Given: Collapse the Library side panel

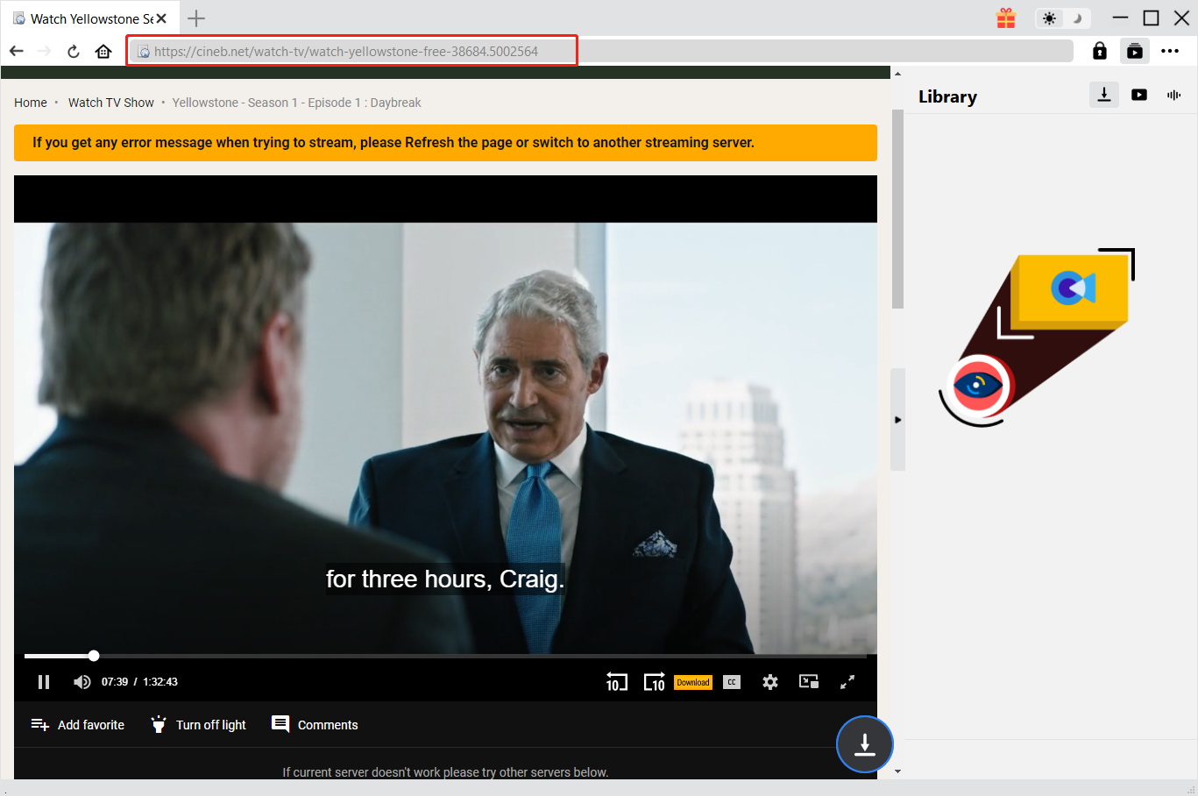Looking at the screenshot, I should coord(897,420).
